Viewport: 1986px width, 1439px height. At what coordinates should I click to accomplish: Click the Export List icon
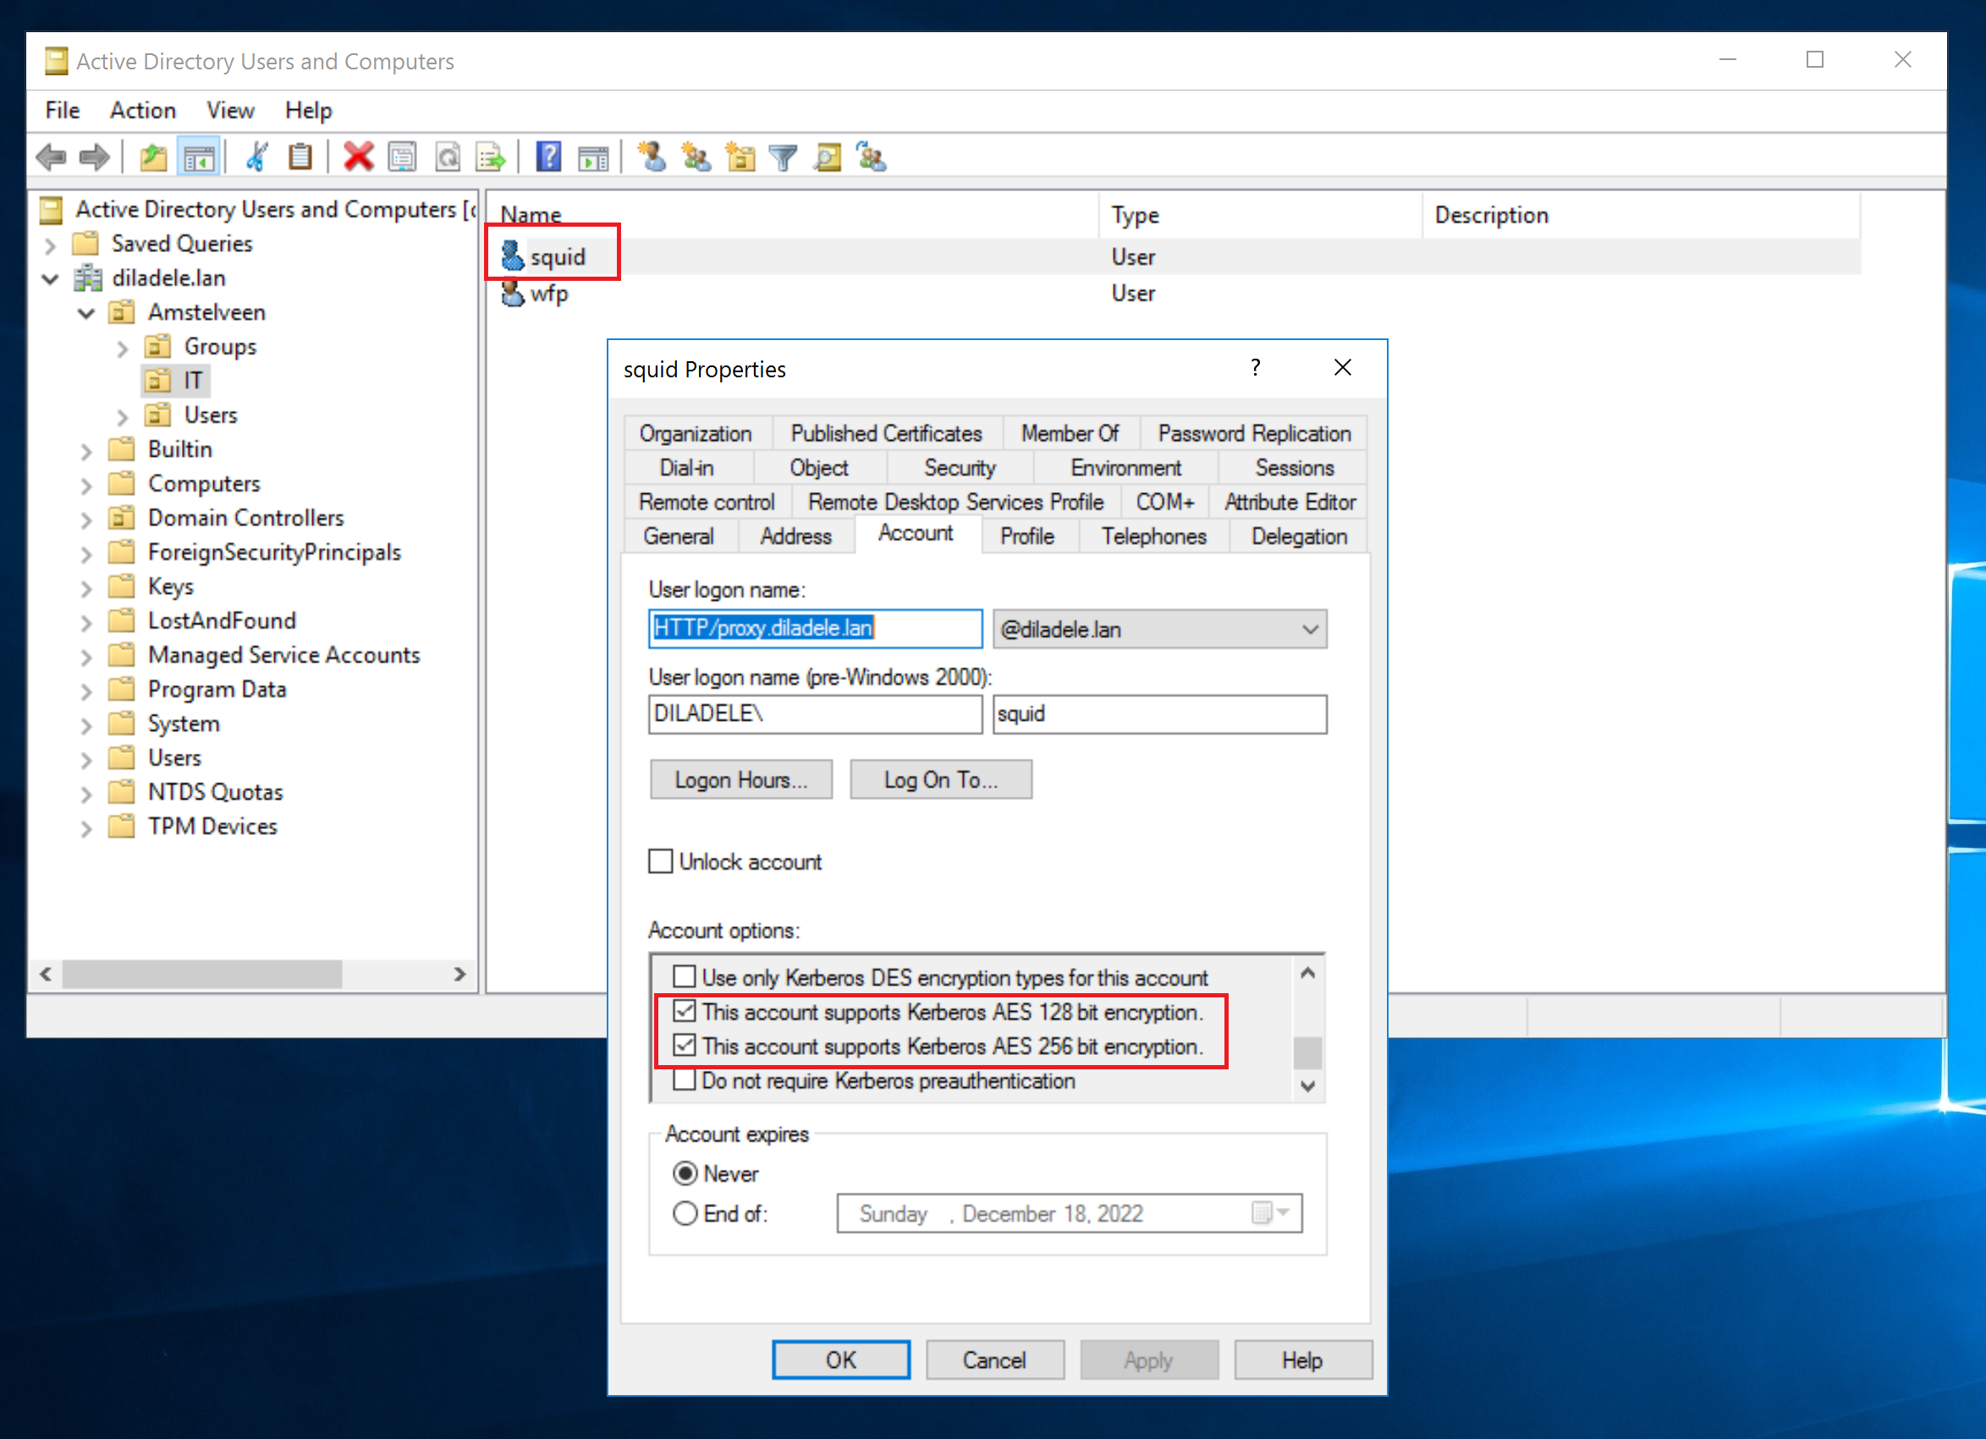pyautogui.click(x=491, y=157)
